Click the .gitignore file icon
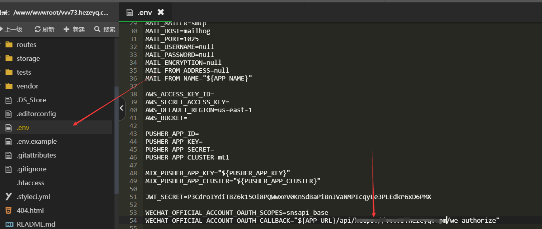The width and height of the screenshot is (542, 229). click(9, 169)
